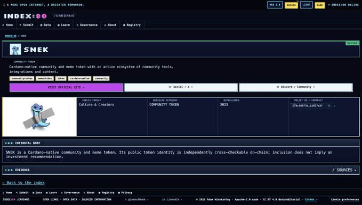Click the VISIT OFFICIAL SITE button
The width and height of the screenshot is (362, 205).
coord(66,87)
